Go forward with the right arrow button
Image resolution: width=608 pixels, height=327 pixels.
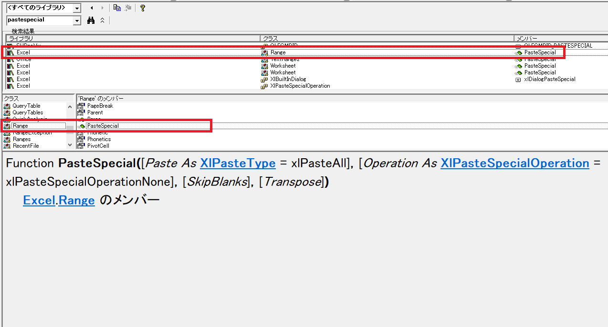pos(103,8)
